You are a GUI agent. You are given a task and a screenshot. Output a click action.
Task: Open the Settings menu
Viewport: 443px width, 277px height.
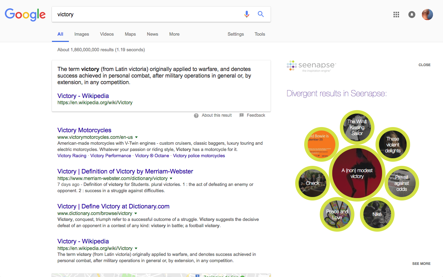click(x=236, y=34)
